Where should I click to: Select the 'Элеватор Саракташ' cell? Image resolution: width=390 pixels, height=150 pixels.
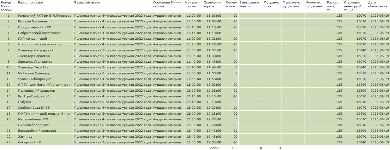tap(45, 56)
